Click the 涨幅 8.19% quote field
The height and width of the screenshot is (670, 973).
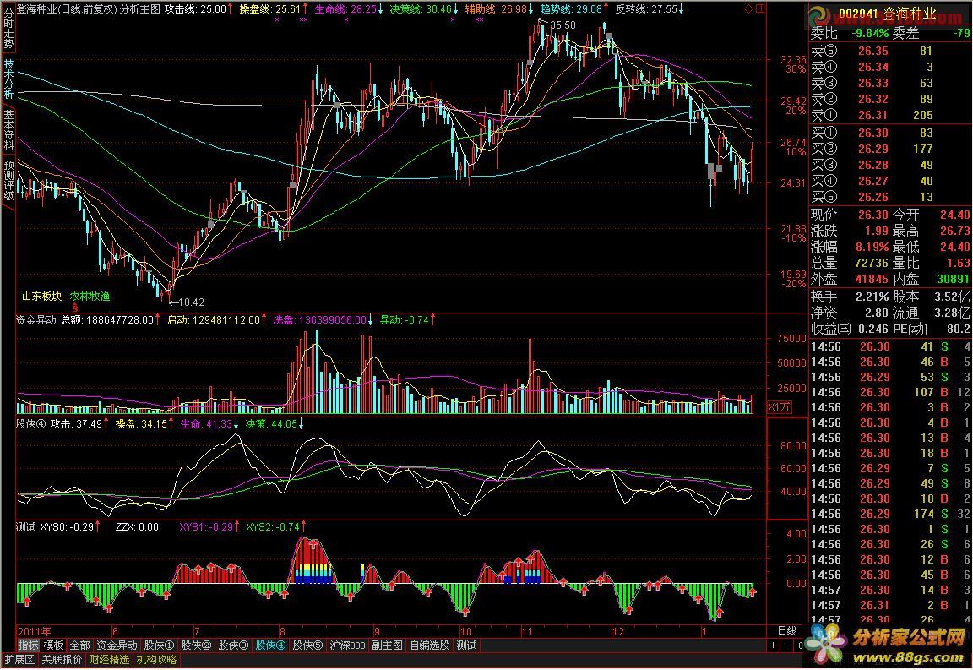pyautogui.click(x=850, y=247)
